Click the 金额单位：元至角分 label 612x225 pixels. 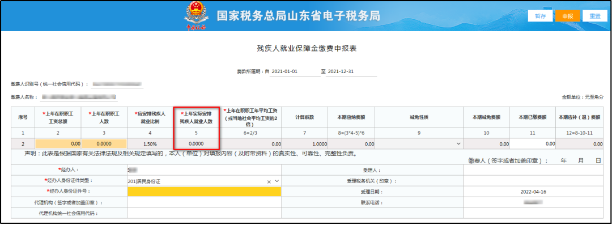(583, 97)
